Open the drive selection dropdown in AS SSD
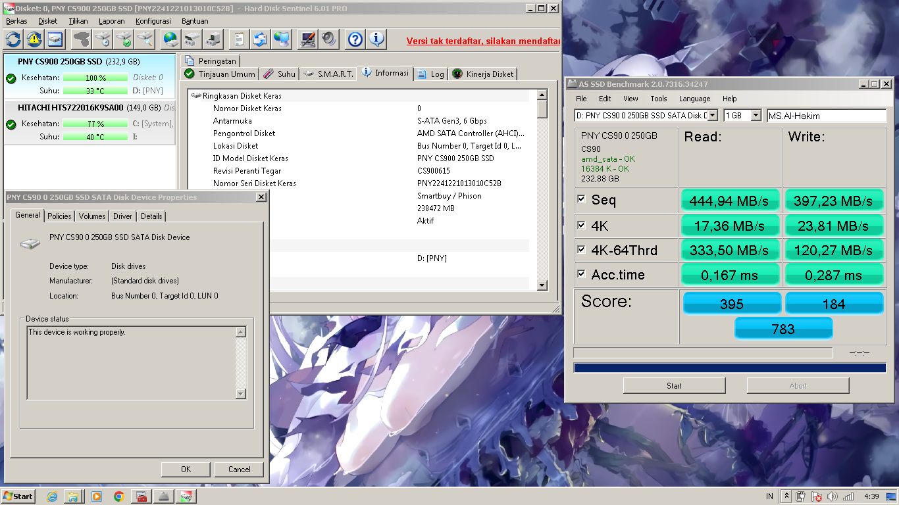This screenshot has height=505, width=899. pos(713,116)
